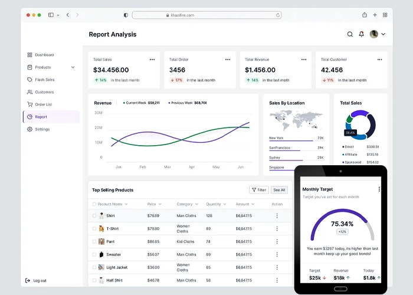Click Log out at the sidebar bottom
The height and width of the screenshot is (295, 413).
click(36, 280)
